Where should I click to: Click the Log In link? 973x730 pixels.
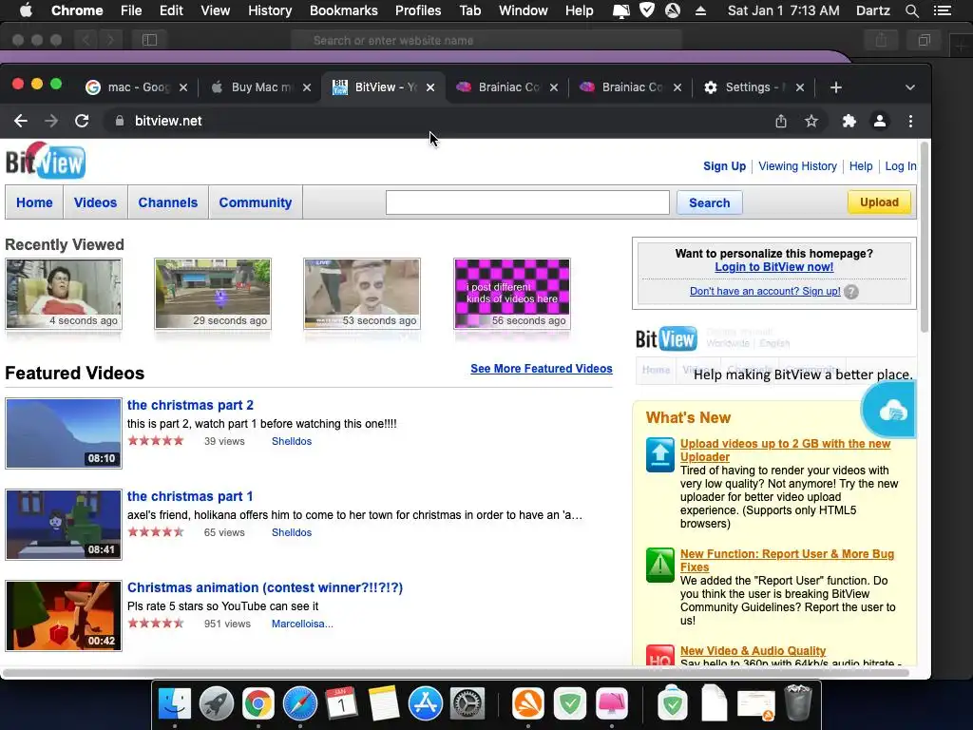click(901, 166)
